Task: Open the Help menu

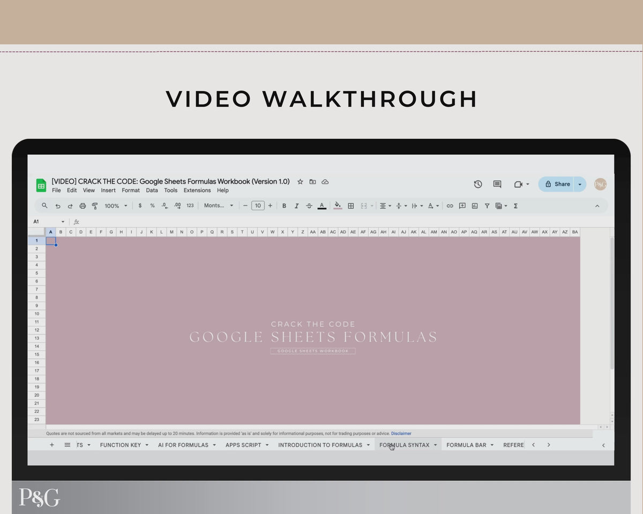Action: coord(223,190)
